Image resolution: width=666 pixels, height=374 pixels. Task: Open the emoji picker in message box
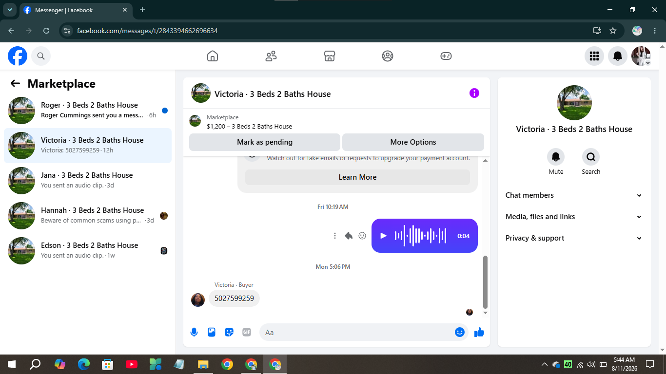pyautogui.click(x=460, y=332)
